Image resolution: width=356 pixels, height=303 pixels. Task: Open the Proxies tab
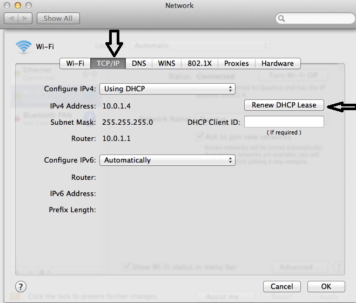pos(237,63)
